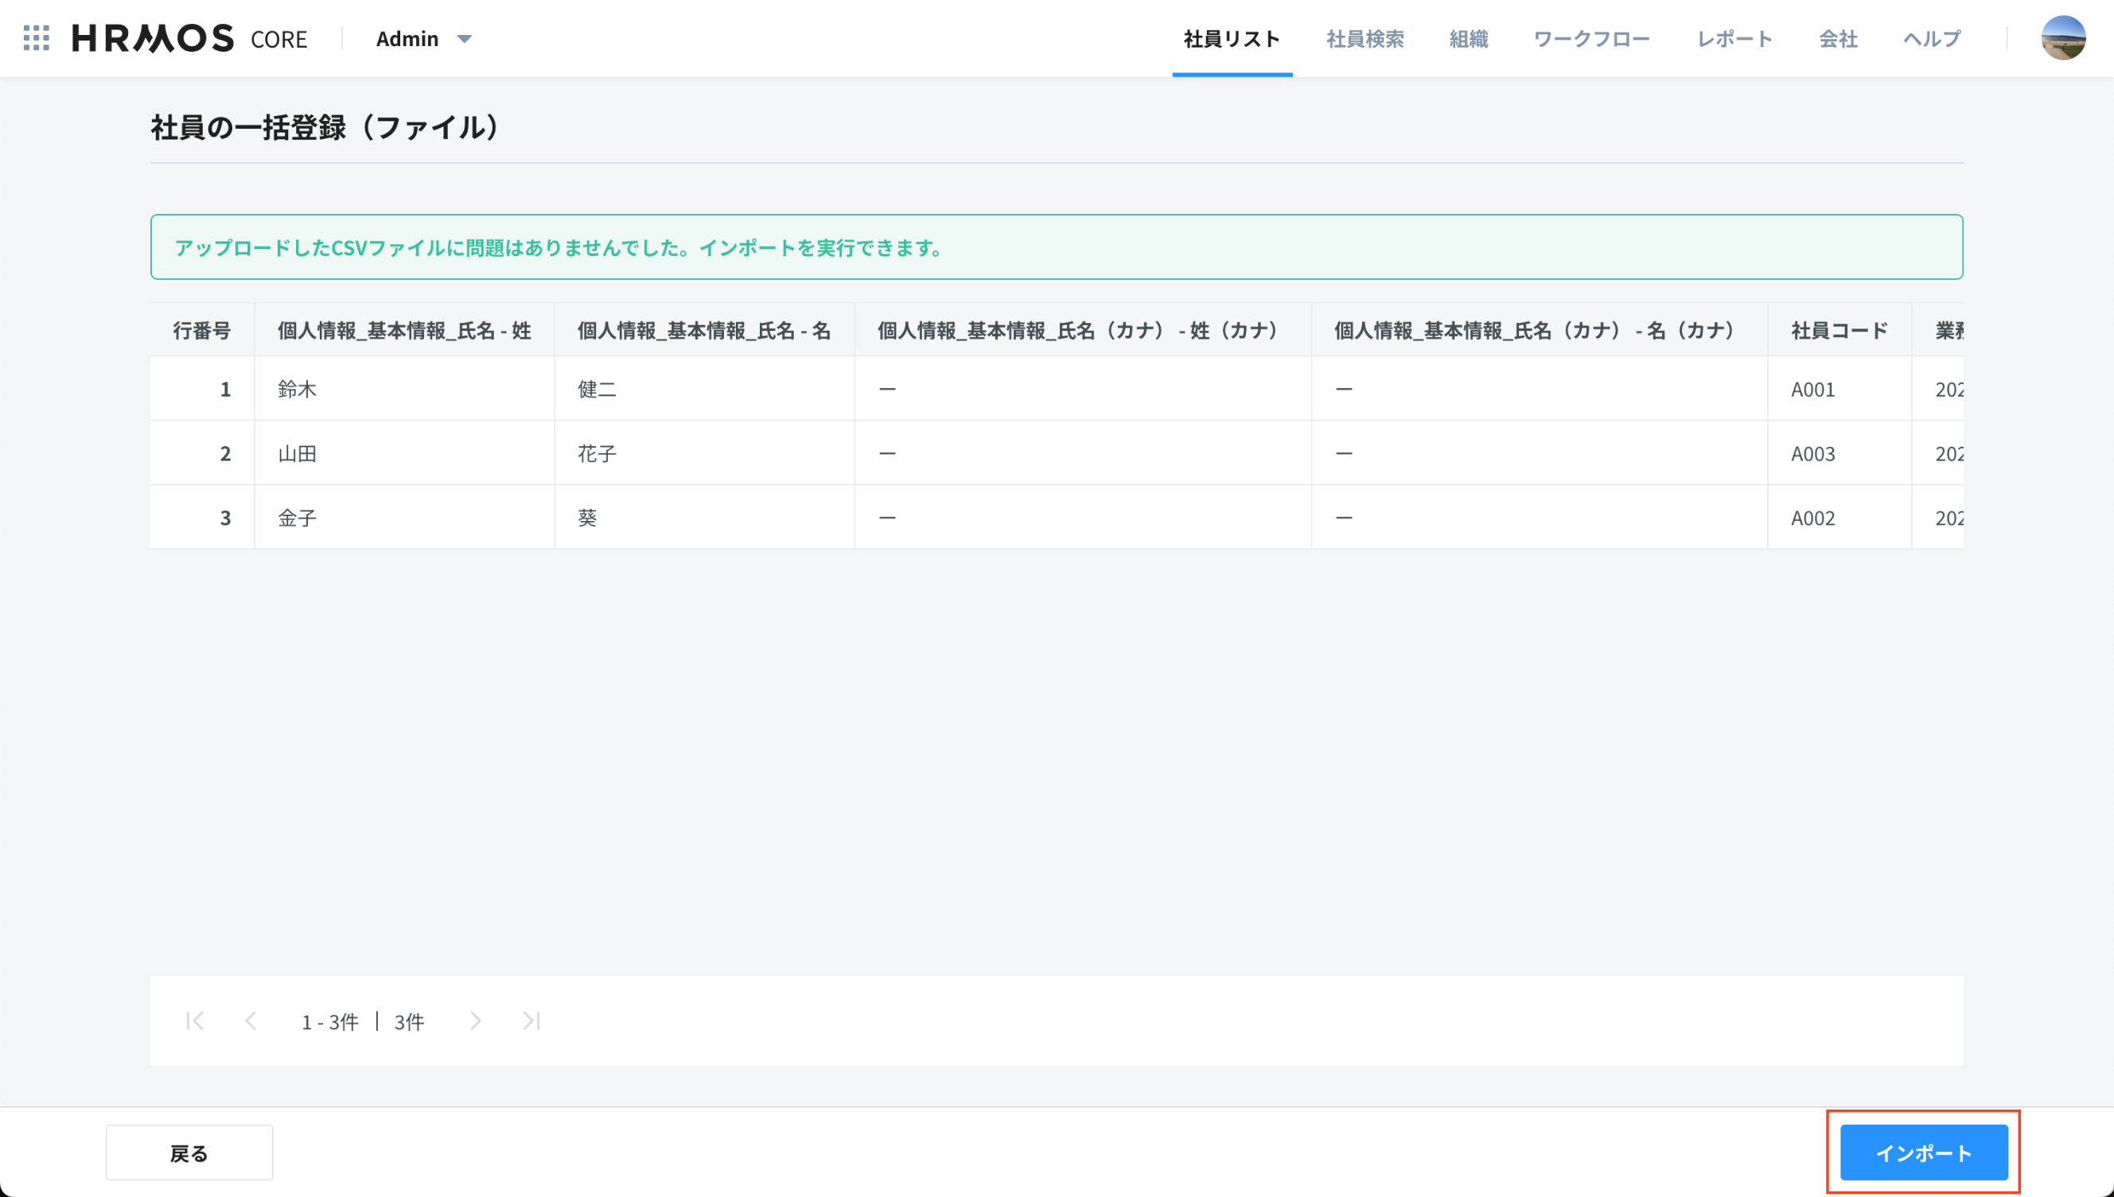Open the apps grid launcher icon
The width and height of the screenshot is (2114, 1197).
(36, 38)
